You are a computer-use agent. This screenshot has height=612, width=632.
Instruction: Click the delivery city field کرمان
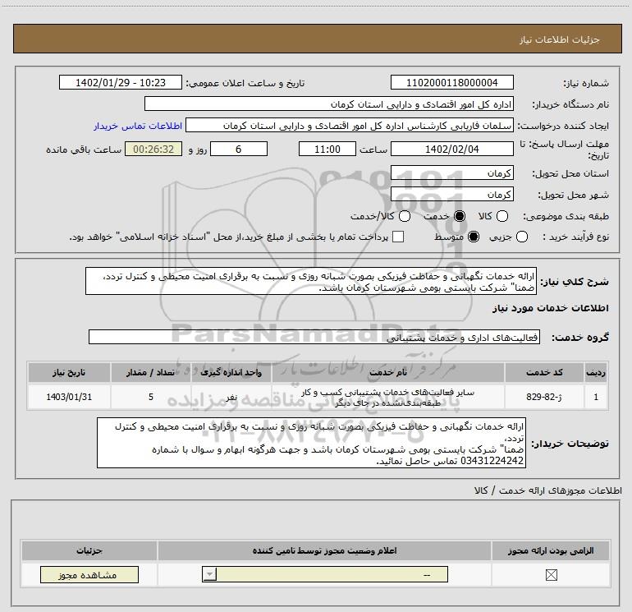coord(451,195)
